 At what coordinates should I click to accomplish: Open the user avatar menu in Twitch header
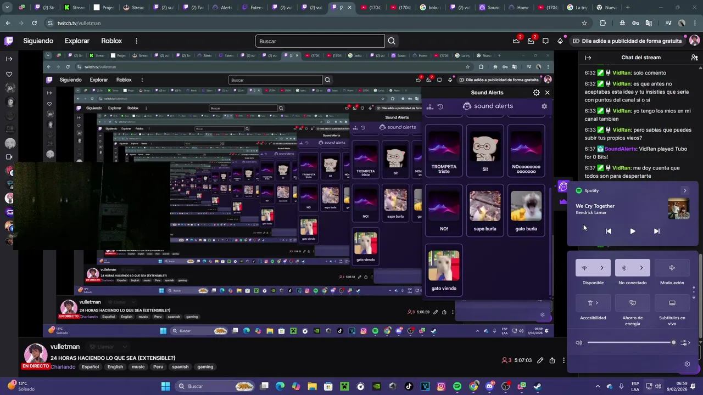pyautogui.click(x=694, y=41)
